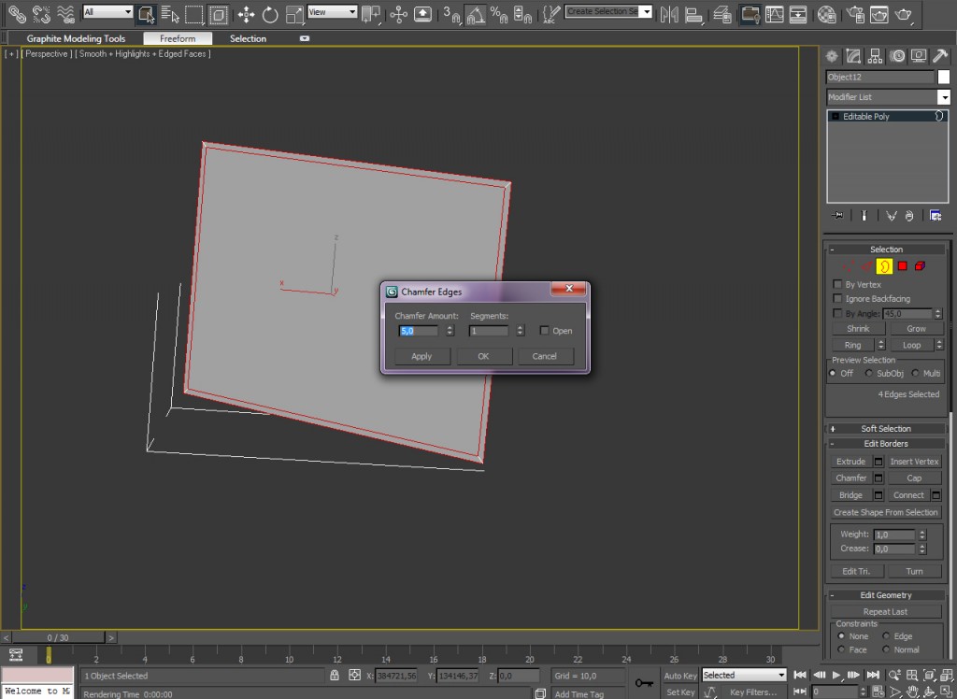Pick the Rectangular Selection Region tool
957x699 pixels.
coord(194,13)
